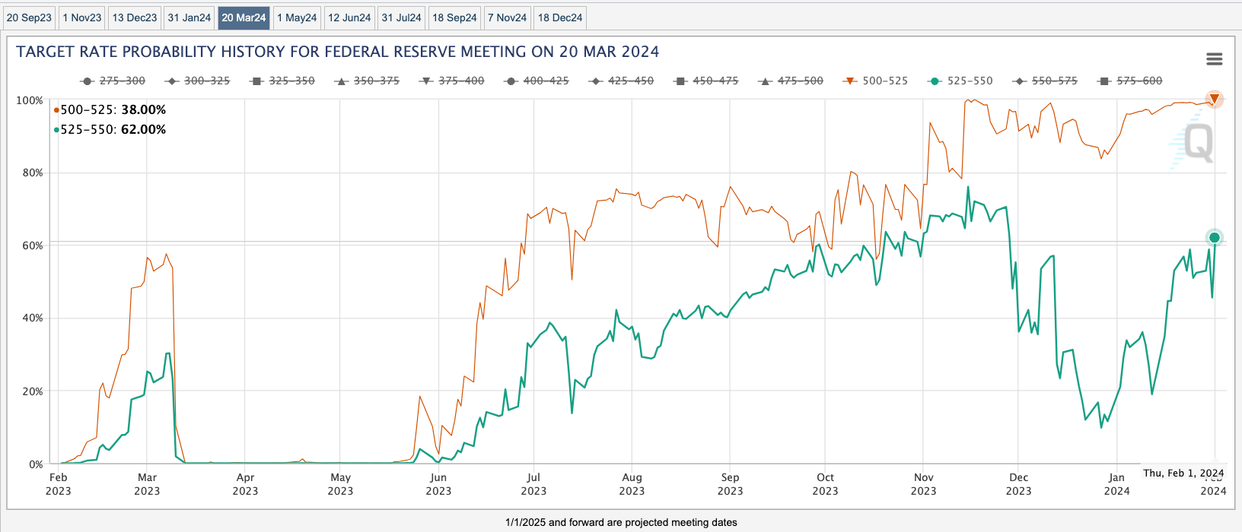Show the 400-425 series in legend
This screenshot has height=532, width=1242.
tap(537, 81)
